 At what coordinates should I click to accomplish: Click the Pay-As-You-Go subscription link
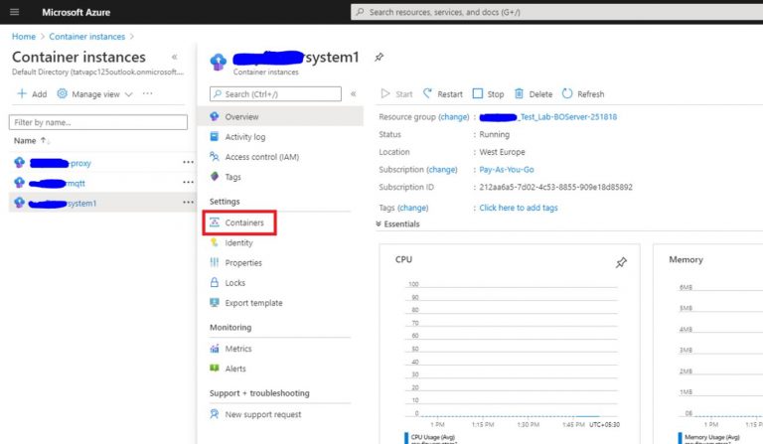tap(506, 170)
